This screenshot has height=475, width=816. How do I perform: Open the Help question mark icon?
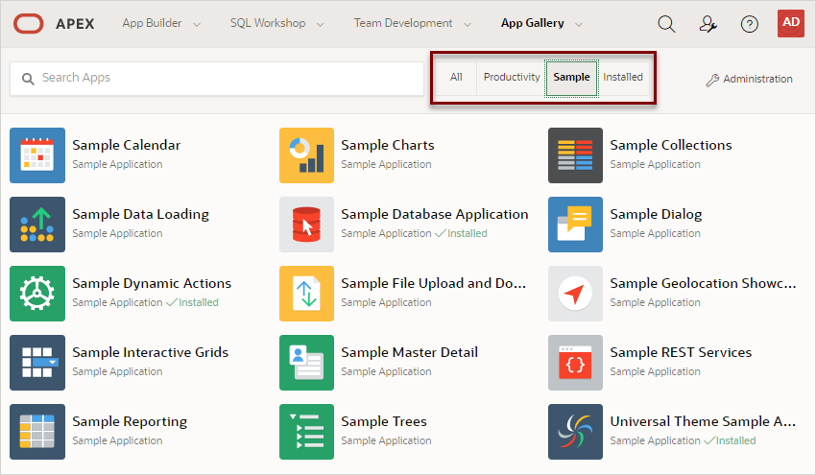(x=750, y=24)
